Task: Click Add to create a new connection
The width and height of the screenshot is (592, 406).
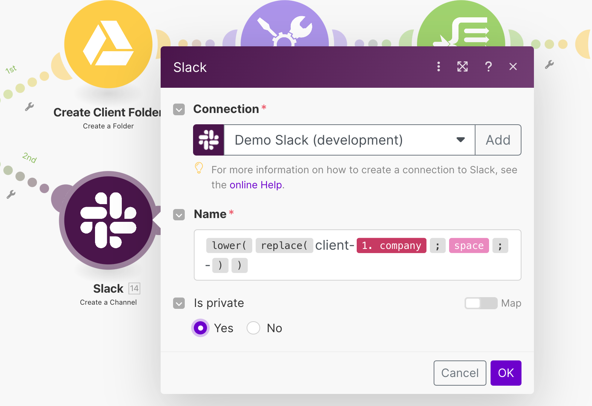Action: (498, 140)
